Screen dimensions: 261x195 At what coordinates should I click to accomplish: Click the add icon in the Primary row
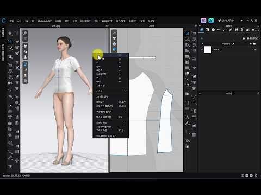[251, 44]
